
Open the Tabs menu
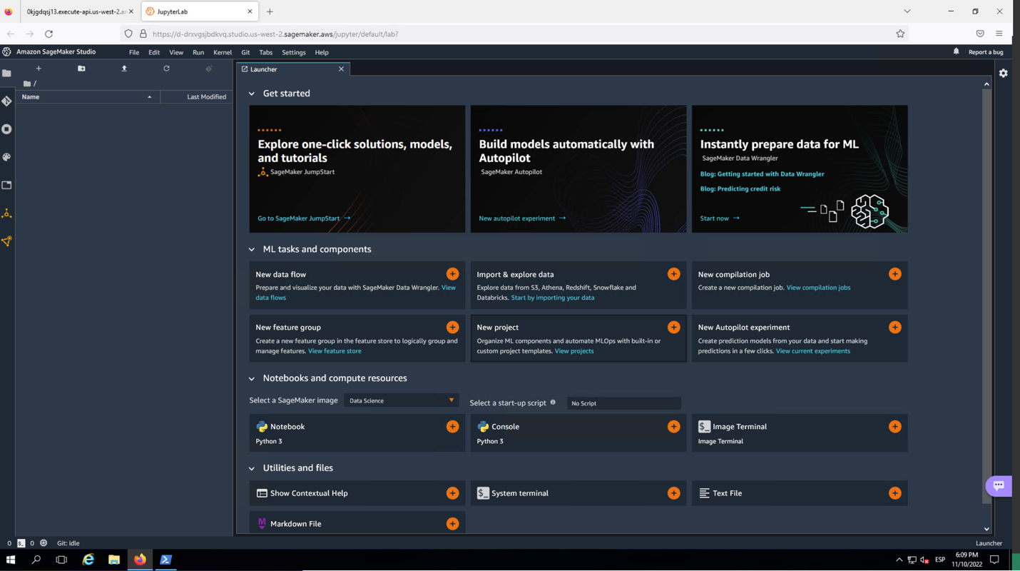coord(266,52)
